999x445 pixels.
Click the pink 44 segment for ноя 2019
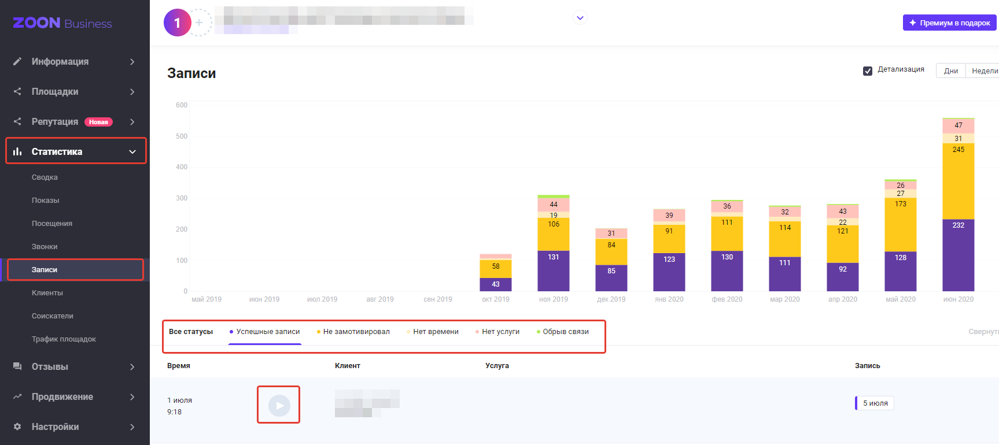click(x=554, y=205)
